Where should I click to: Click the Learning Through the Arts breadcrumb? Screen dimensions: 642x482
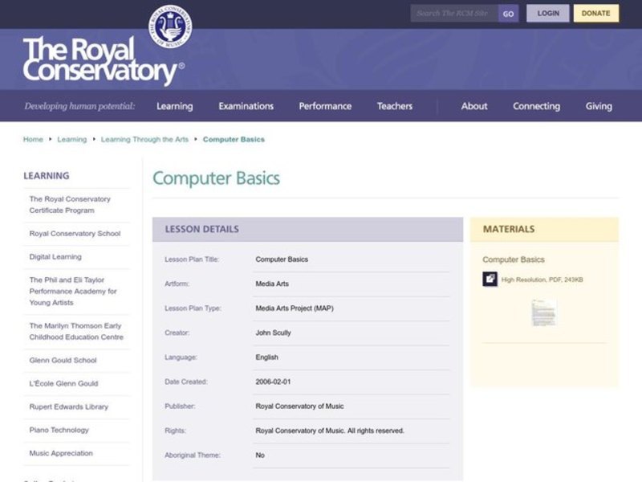tap(145, 139)
